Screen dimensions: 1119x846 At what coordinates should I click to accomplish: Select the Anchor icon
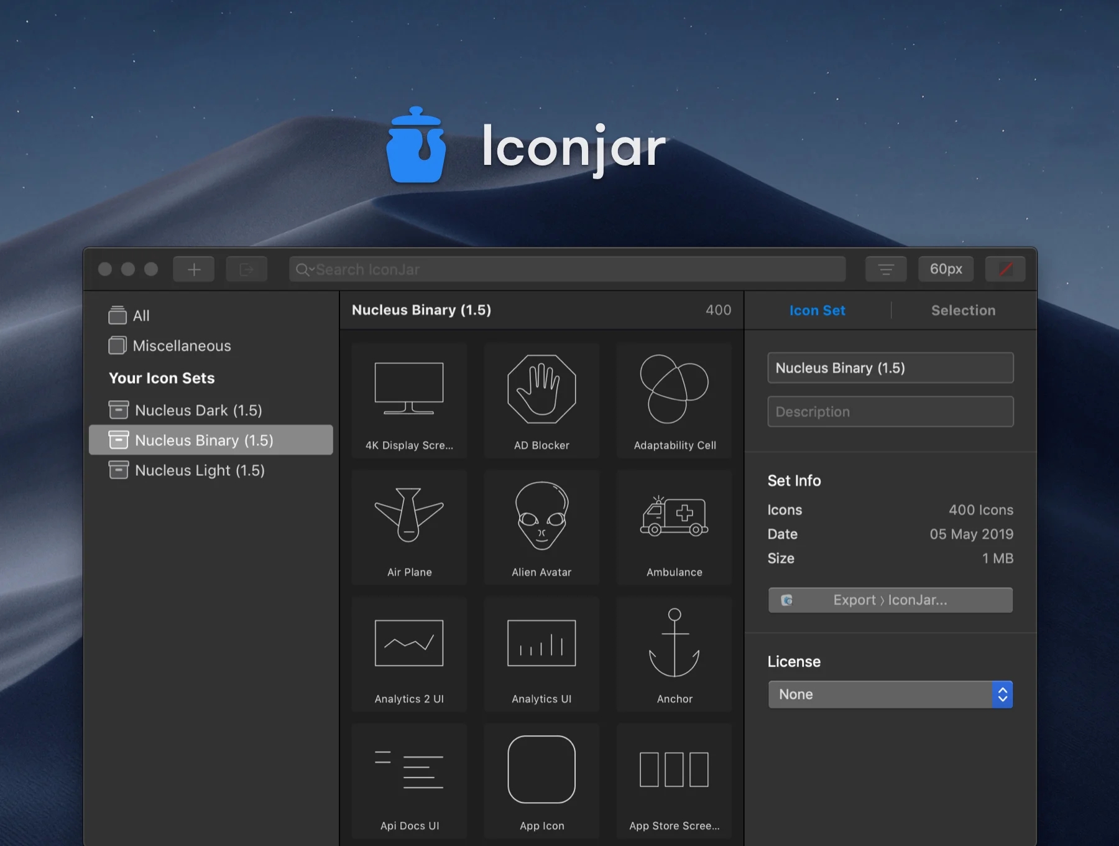tap(675, 654)
